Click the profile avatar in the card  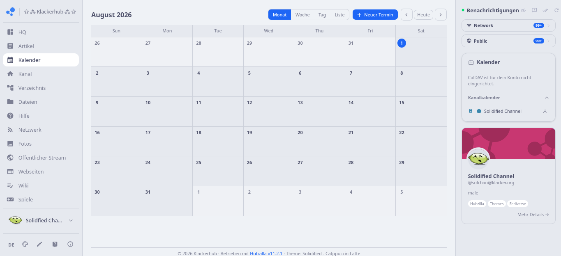pyautogui.click(x=478, y=158)
